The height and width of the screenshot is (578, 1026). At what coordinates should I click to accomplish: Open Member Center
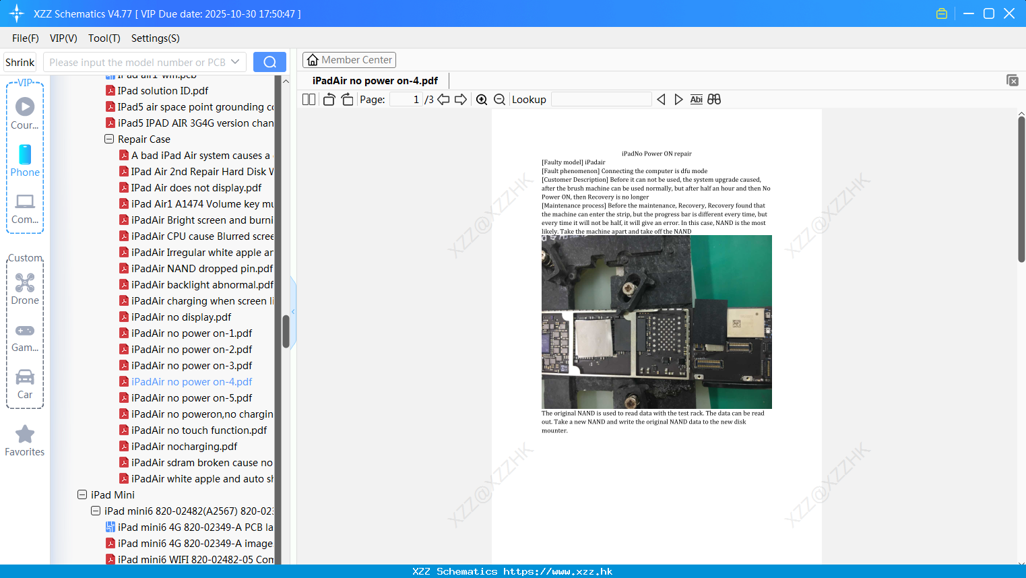pyautogui.click(x=349, y=60)
